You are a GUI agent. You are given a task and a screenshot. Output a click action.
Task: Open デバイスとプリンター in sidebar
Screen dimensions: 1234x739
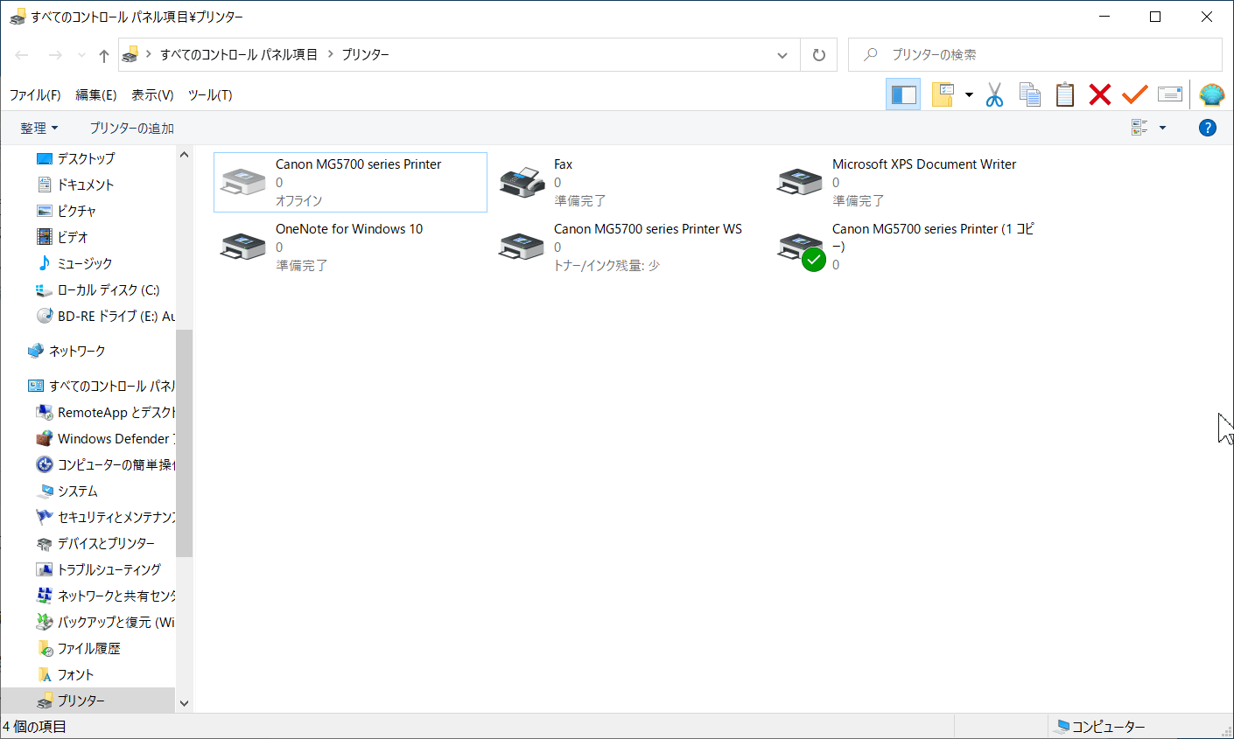click(x=106, y=543)
